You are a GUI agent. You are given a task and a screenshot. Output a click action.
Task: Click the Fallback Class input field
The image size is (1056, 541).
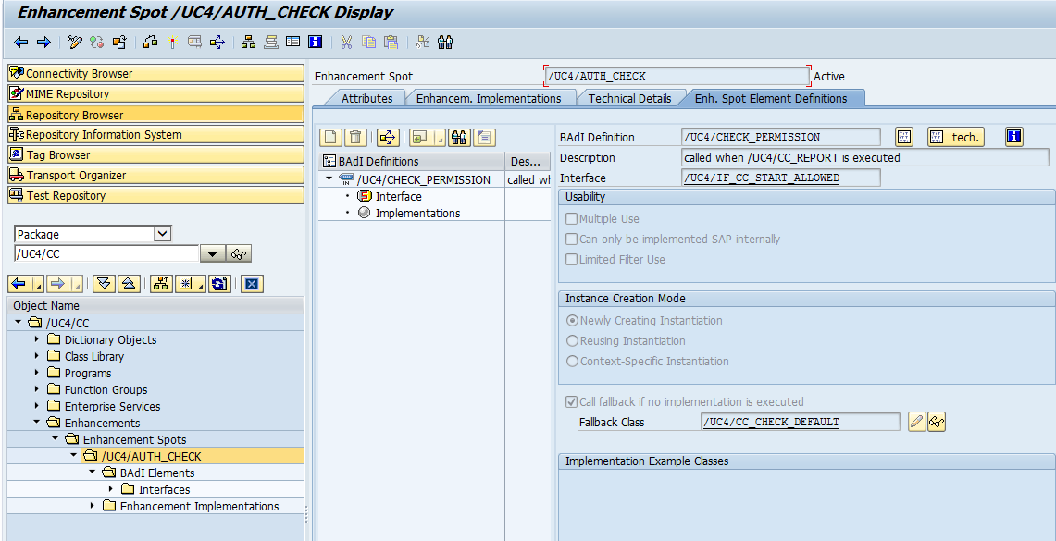(800, 422)
